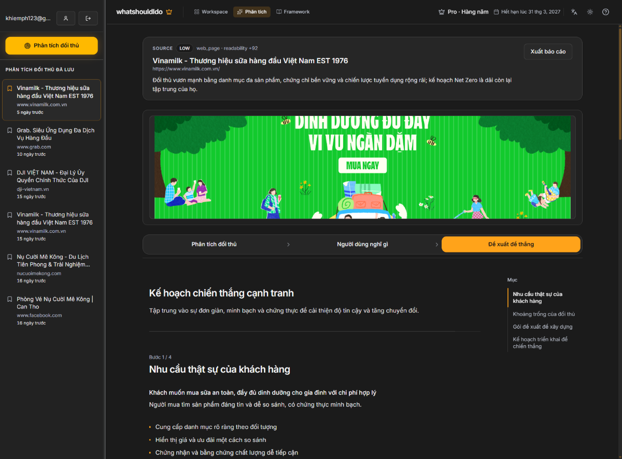Click bookmark icon of Vinamilk 5 ngày trước

10,88
